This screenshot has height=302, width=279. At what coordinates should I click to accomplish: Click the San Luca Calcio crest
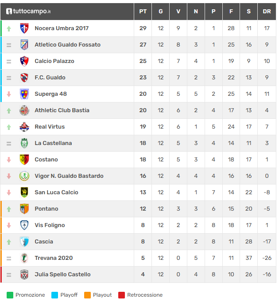pyautogui.click(x=24, y=192)
